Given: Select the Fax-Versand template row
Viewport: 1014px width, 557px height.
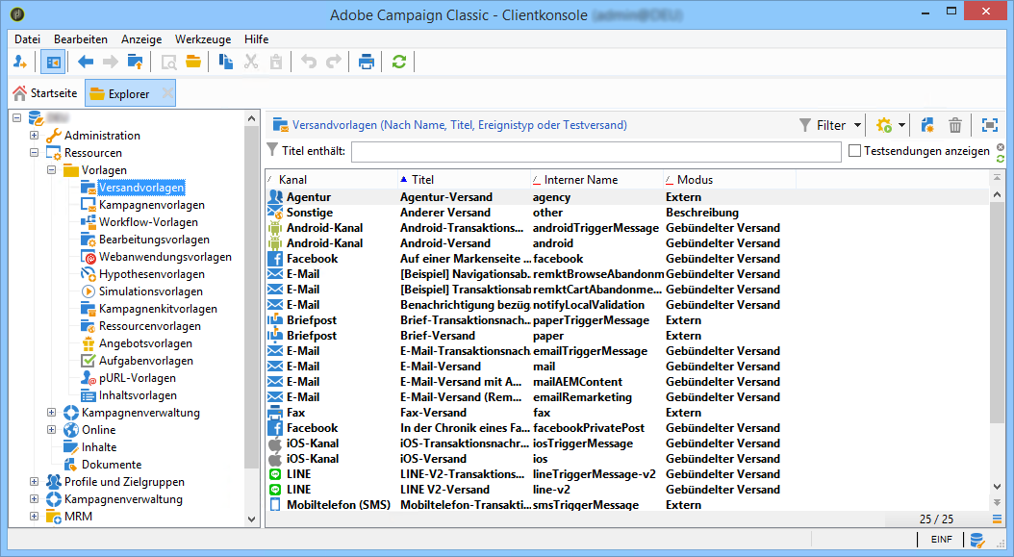Looking at the screenshot, I should click(x=627, y=413).
